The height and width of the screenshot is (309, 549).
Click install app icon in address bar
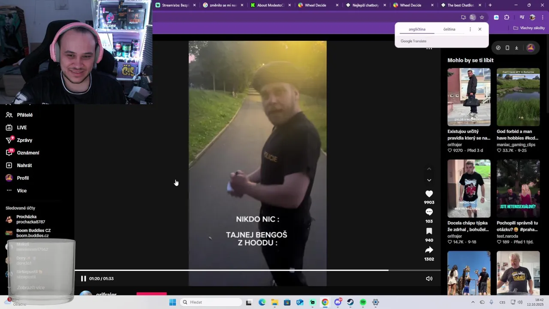click(464, 17)
